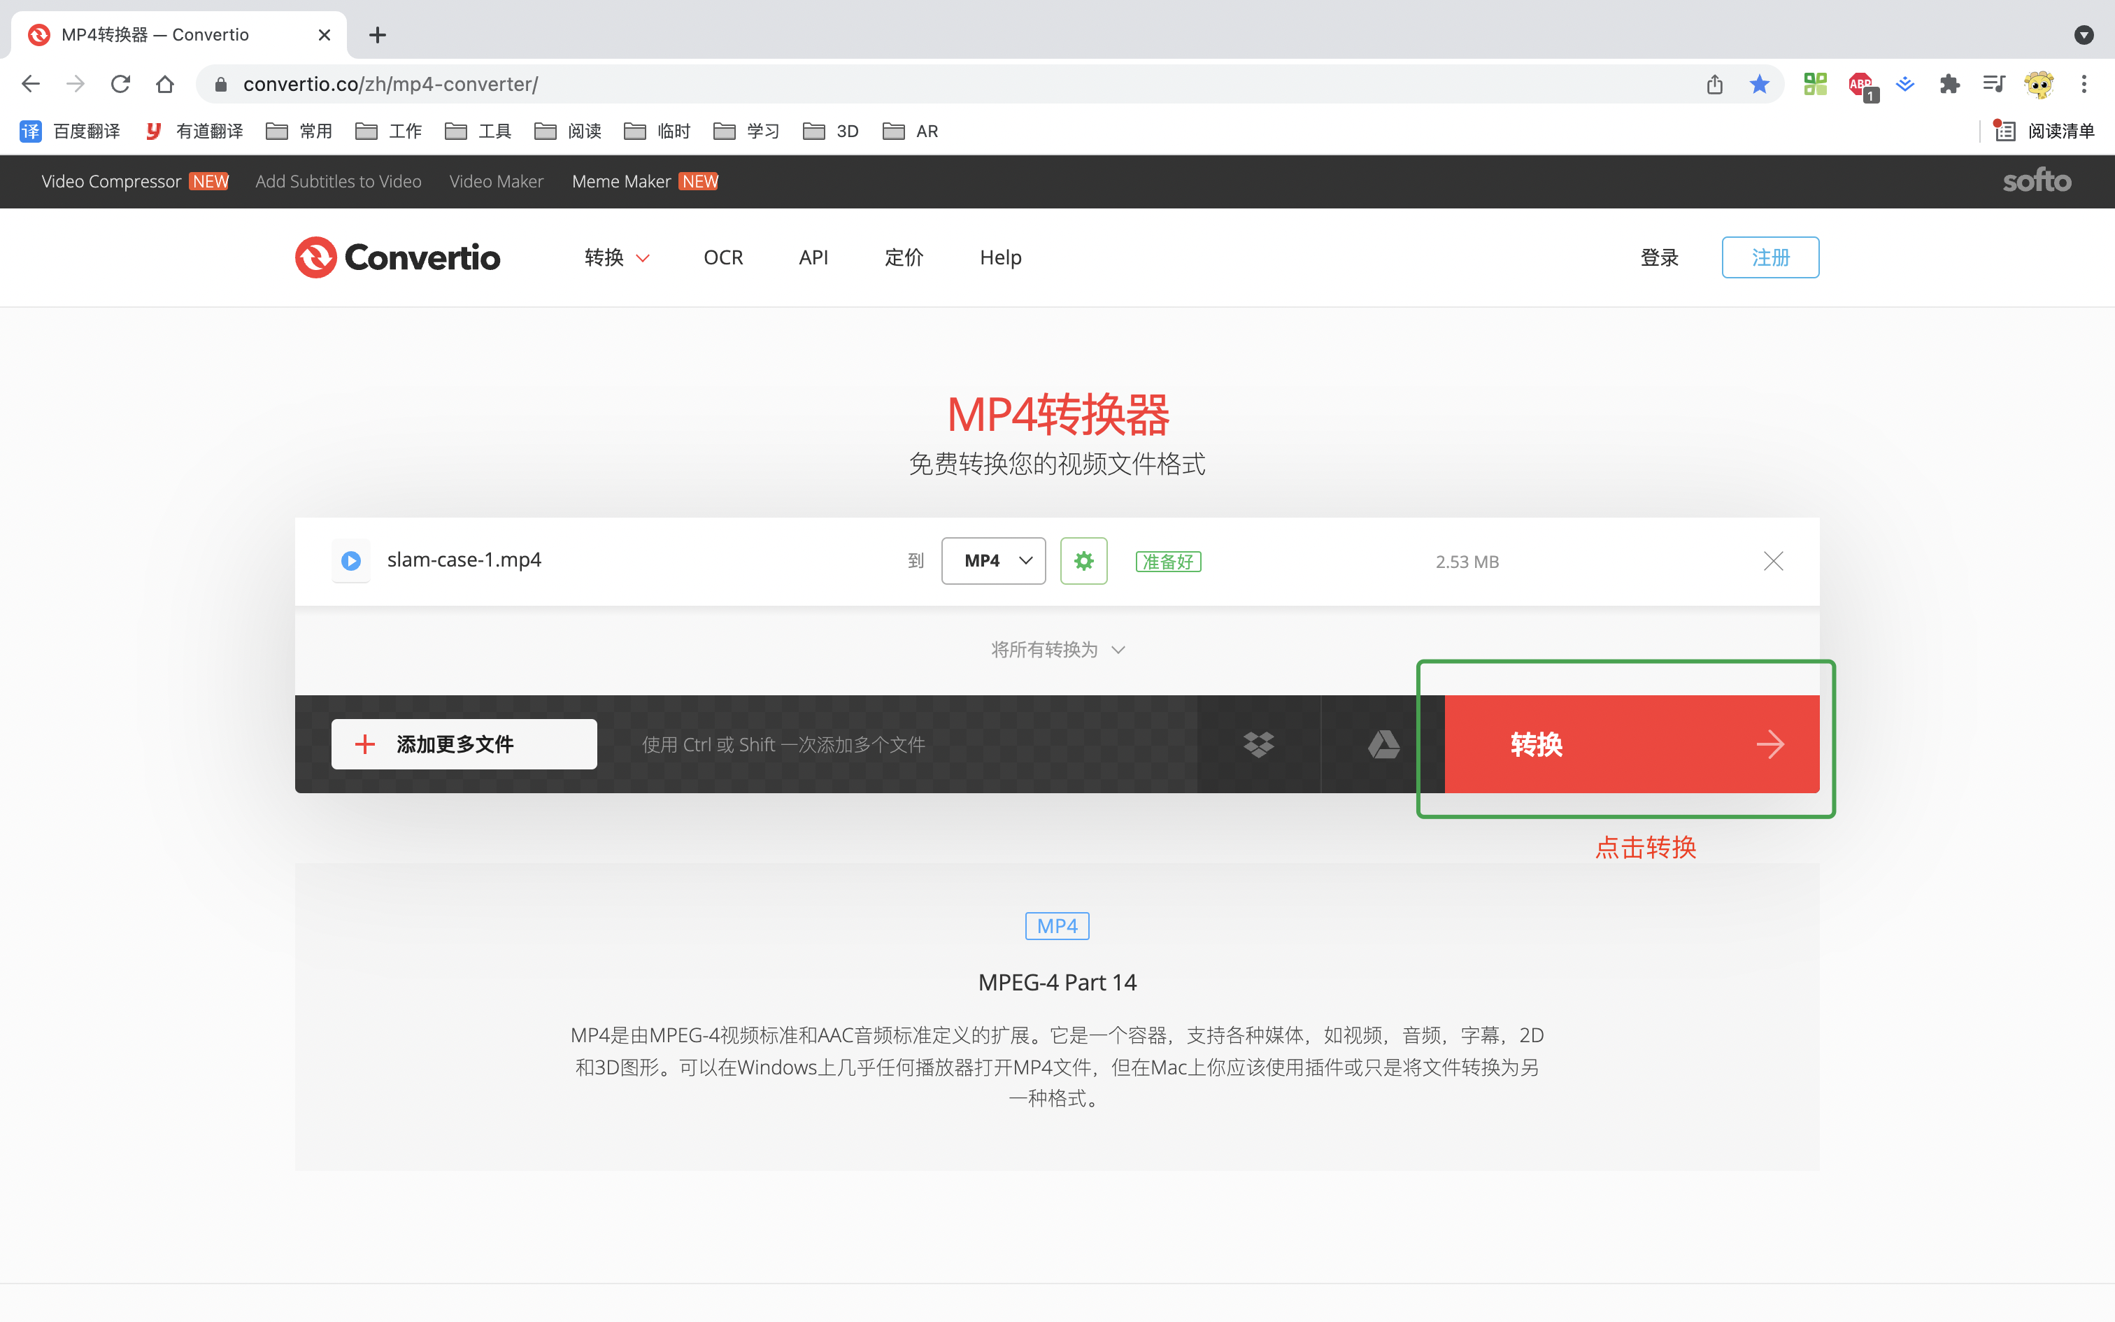The height and width of the screenshot is (1322, 2115).
Task: Click the Dropbox upload icon
Action: (x=1258, y=744)
